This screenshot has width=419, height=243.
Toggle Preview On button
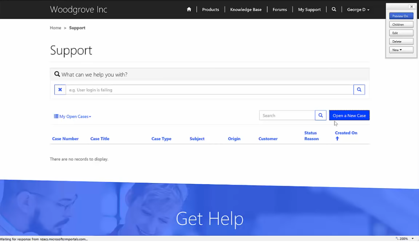[x=401, y=16]
